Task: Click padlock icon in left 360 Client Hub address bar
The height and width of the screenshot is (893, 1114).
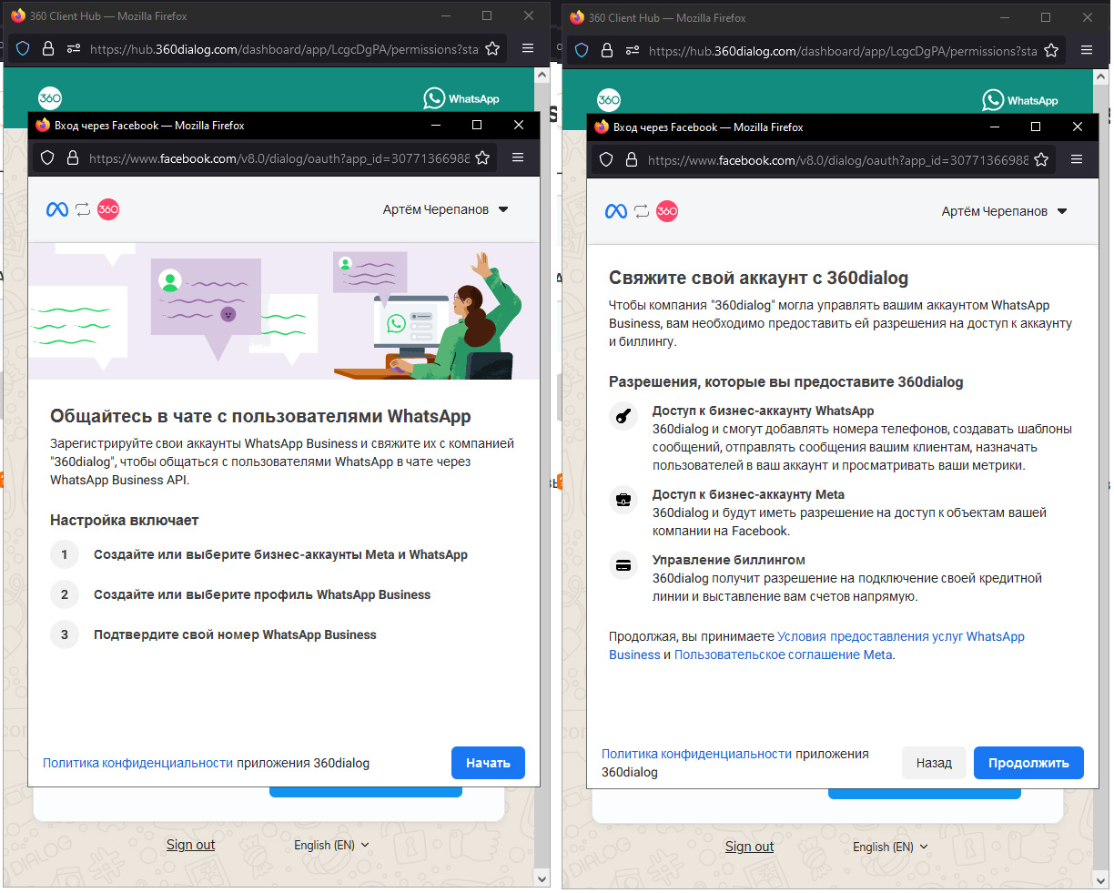Action: 48,49
